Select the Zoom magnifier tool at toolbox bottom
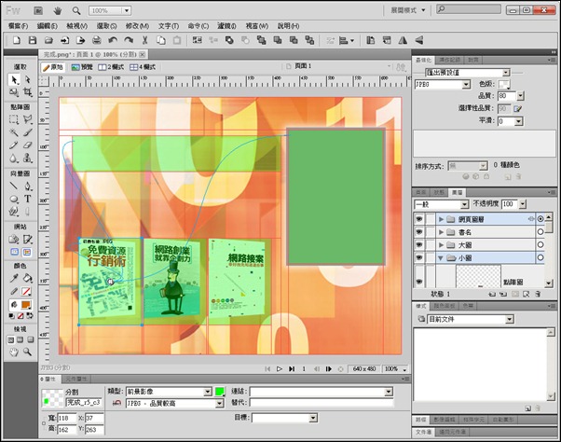561x442 pixels. [x=28, y=352]
